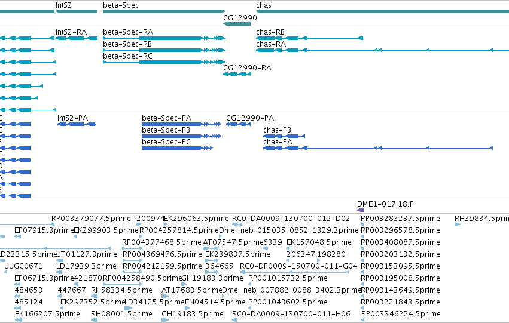Click the RP004369476.5prime label
Viewport: 509px width, 323px height.
pyautogui.click(x=162, y=254)
